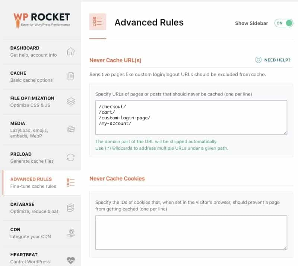The image size is (298, 266).
Task: Click the Cache document icon
Action: (71, 76)
